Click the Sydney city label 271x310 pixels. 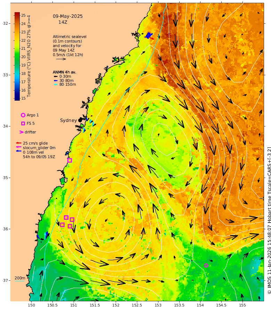[x=68, y=121]
